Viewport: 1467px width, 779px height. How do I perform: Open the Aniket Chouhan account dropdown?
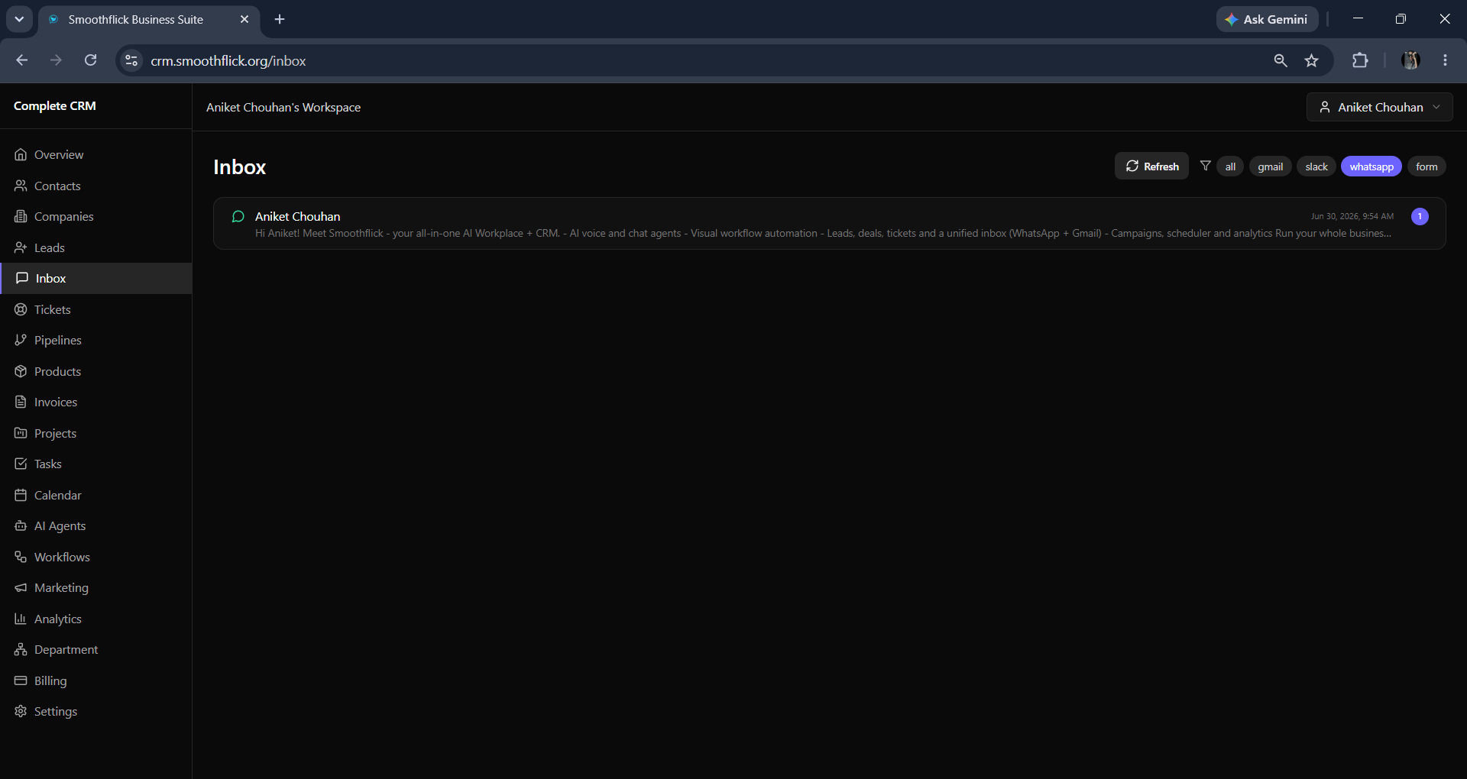point(1380,107)
